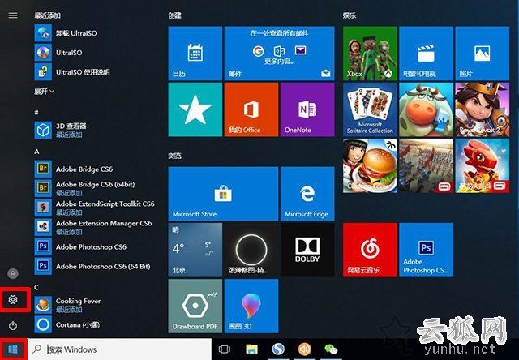This screenshot has width=519, height=360.
Task: Open Adobe Photoshop CS tile
Action: [426, 250]
